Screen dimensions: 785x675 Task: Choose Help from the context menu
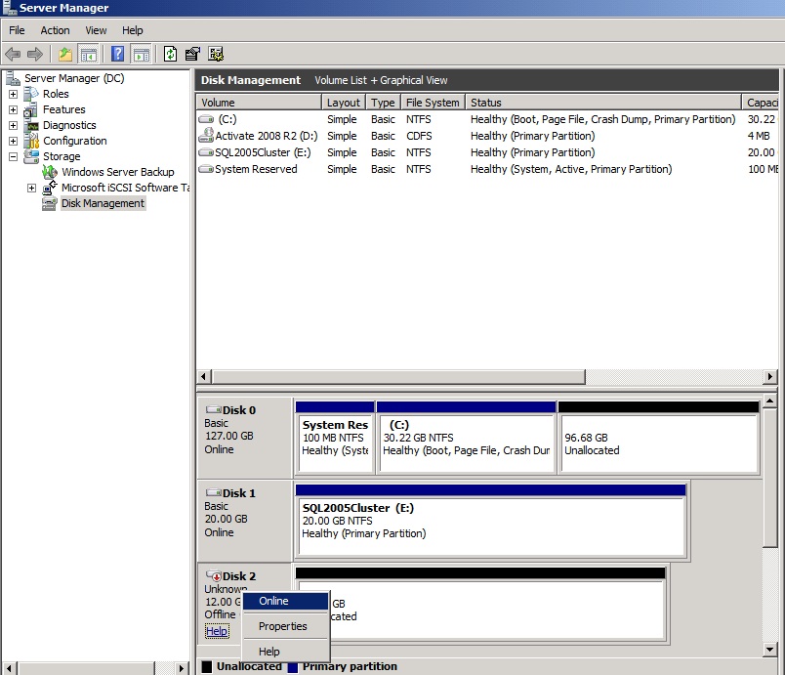pyautogui.click(x=285, y=652)
